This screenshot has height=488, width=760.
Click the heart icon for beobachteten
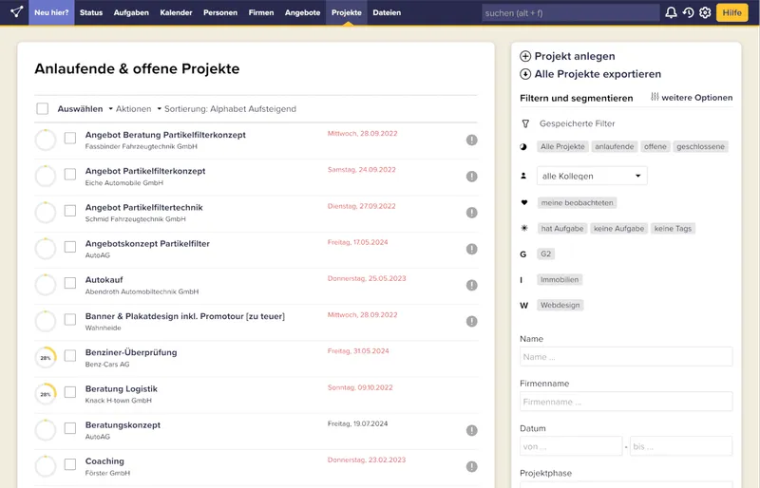[x=524, y=202]
